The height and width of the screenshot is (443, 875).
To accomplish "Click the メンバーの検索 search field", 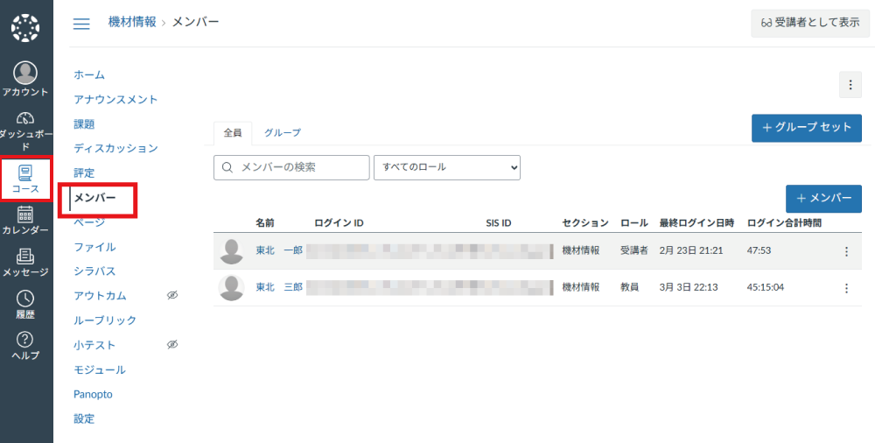I will click(291, 167).
